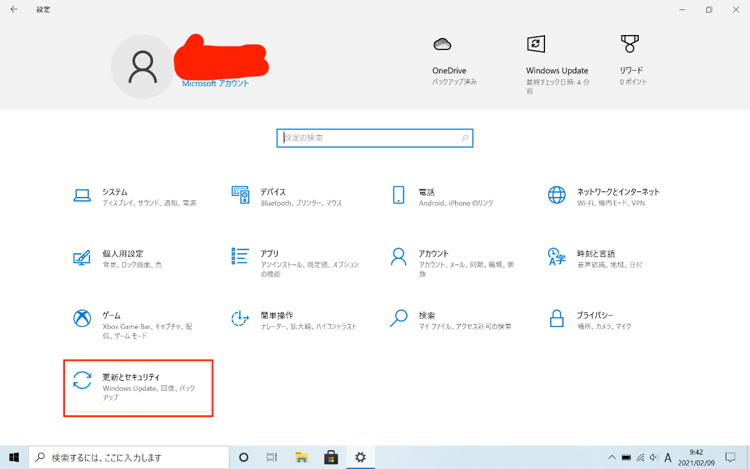Open the ネットワークとインターネット globe icon

pos(556,195)
